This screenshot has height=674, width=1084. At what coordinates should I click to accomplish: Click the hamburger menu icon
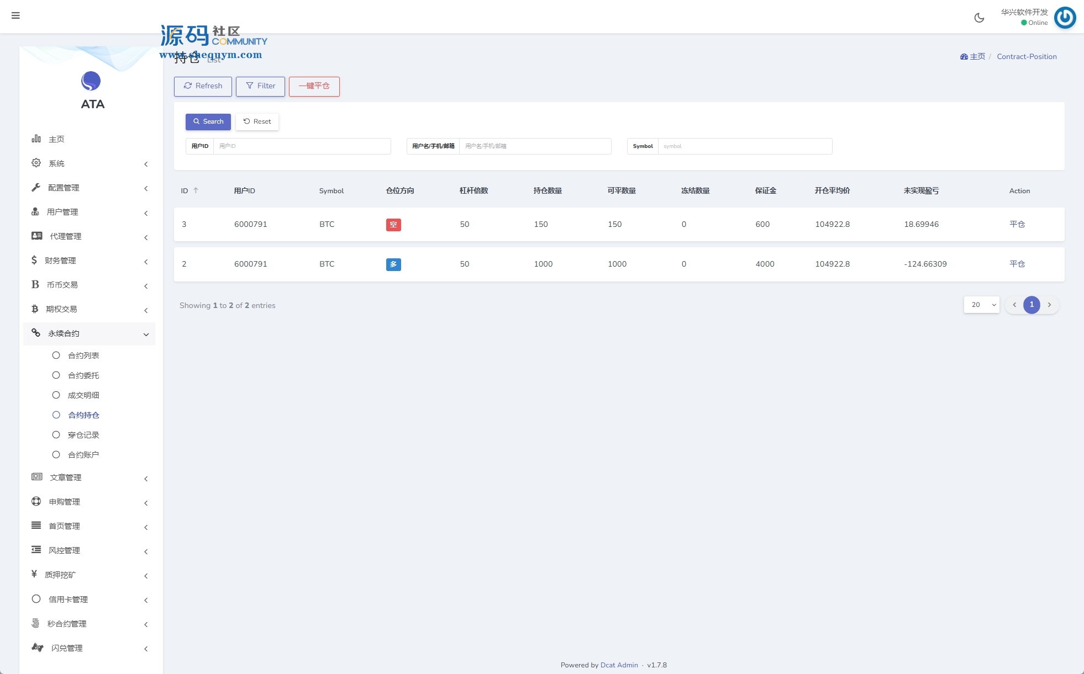(x=15, y=15)
